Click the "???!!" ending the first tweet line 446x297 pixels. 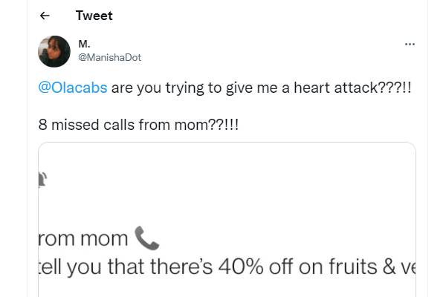(394, 88)
